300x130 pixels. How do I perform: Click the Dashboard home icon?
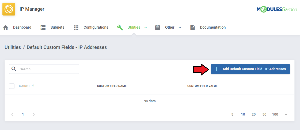(x=6, y=28)
